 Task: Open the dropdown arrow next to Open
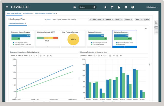click(x=121, y=20)
